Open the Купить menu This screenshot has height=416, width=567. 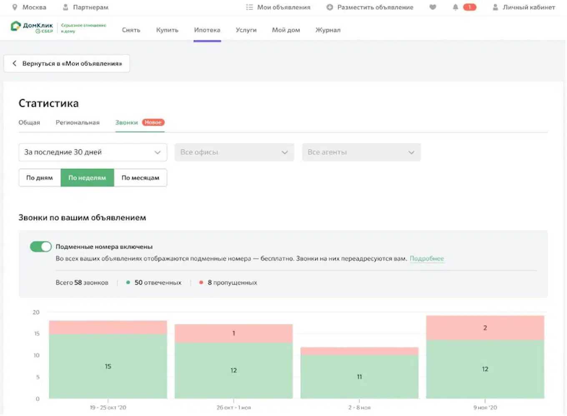(167, 30)
